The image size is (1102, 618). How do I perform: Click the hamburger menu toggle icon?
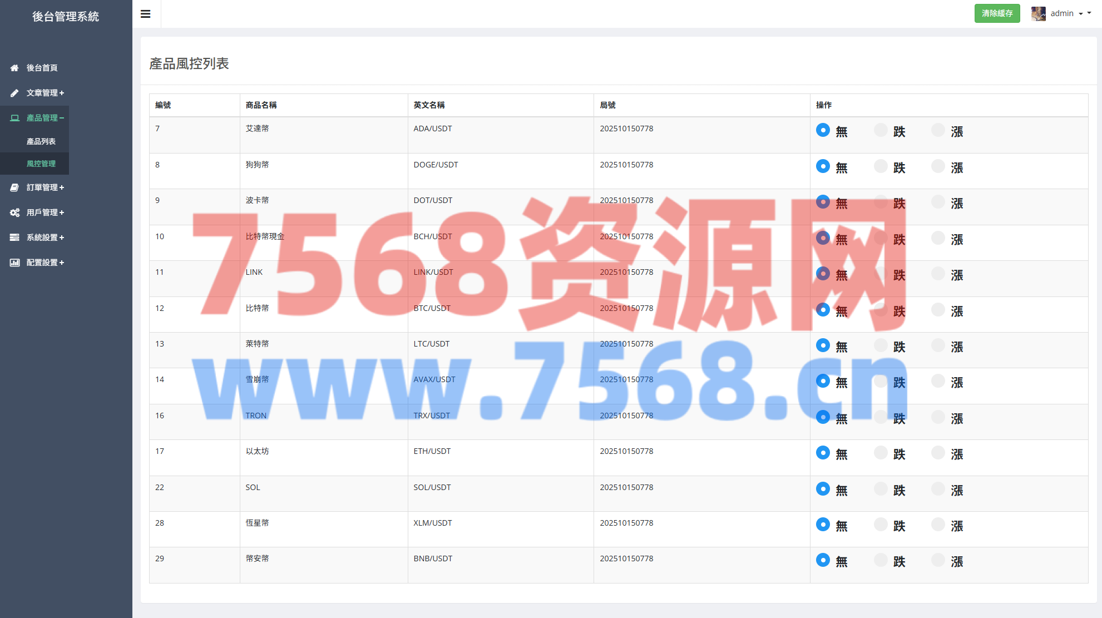tap(146, 14)
